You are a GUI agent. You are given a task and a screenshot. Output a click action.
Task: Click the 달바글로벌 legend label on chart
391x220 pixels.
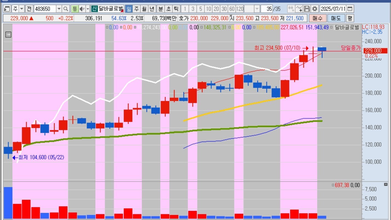pos(347,27)
